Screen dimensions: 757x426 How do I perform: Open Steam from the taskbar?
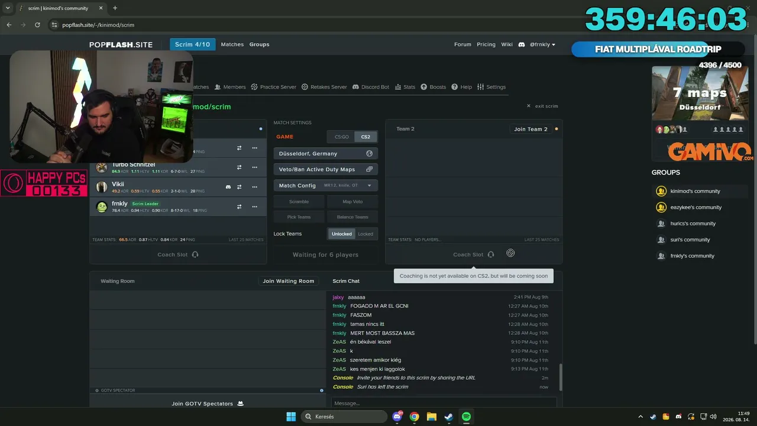point(449,417)
